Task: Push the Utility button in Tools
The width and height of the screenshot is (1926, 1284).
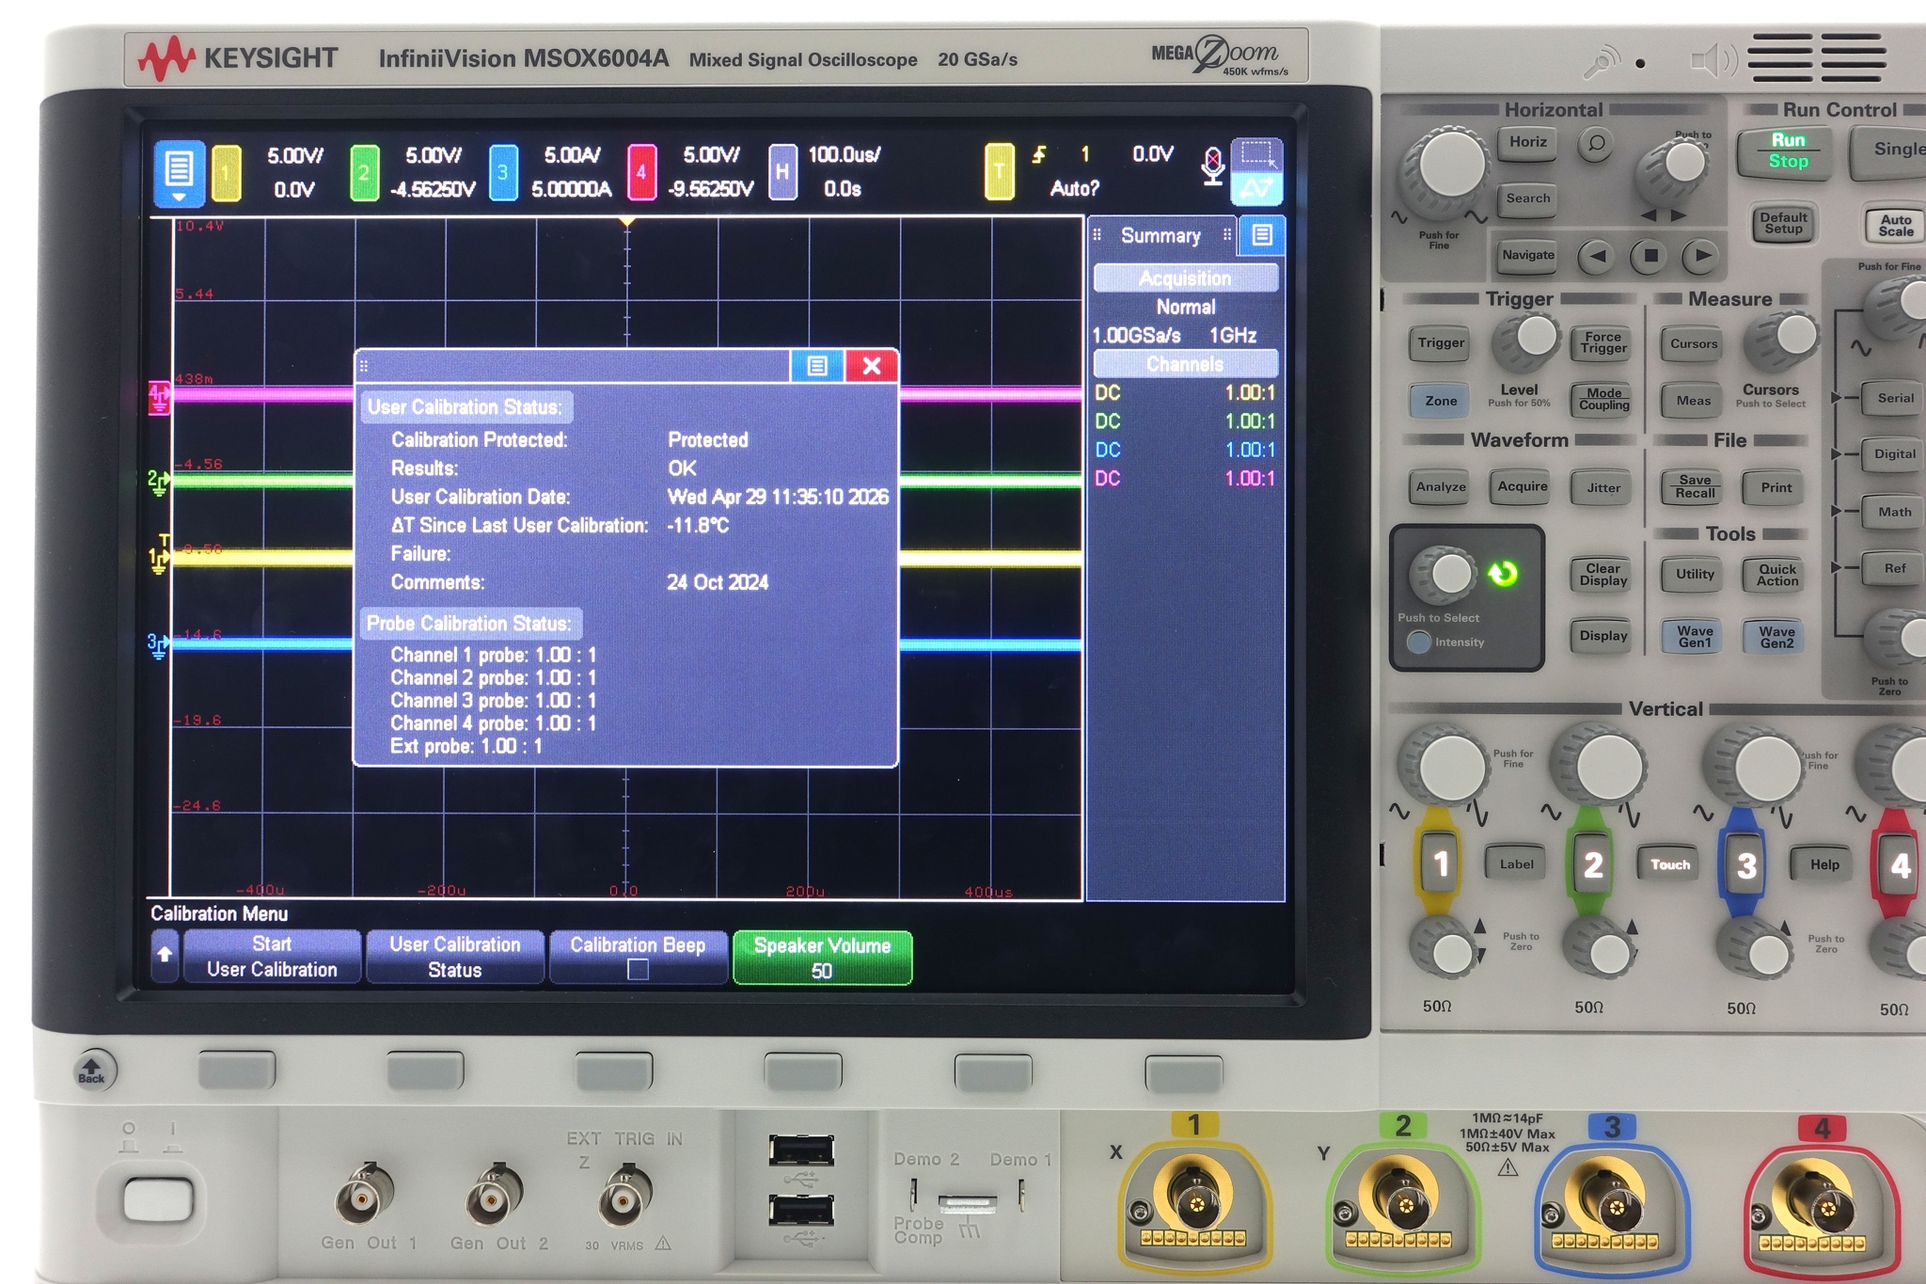Action: click(1695, 575)
